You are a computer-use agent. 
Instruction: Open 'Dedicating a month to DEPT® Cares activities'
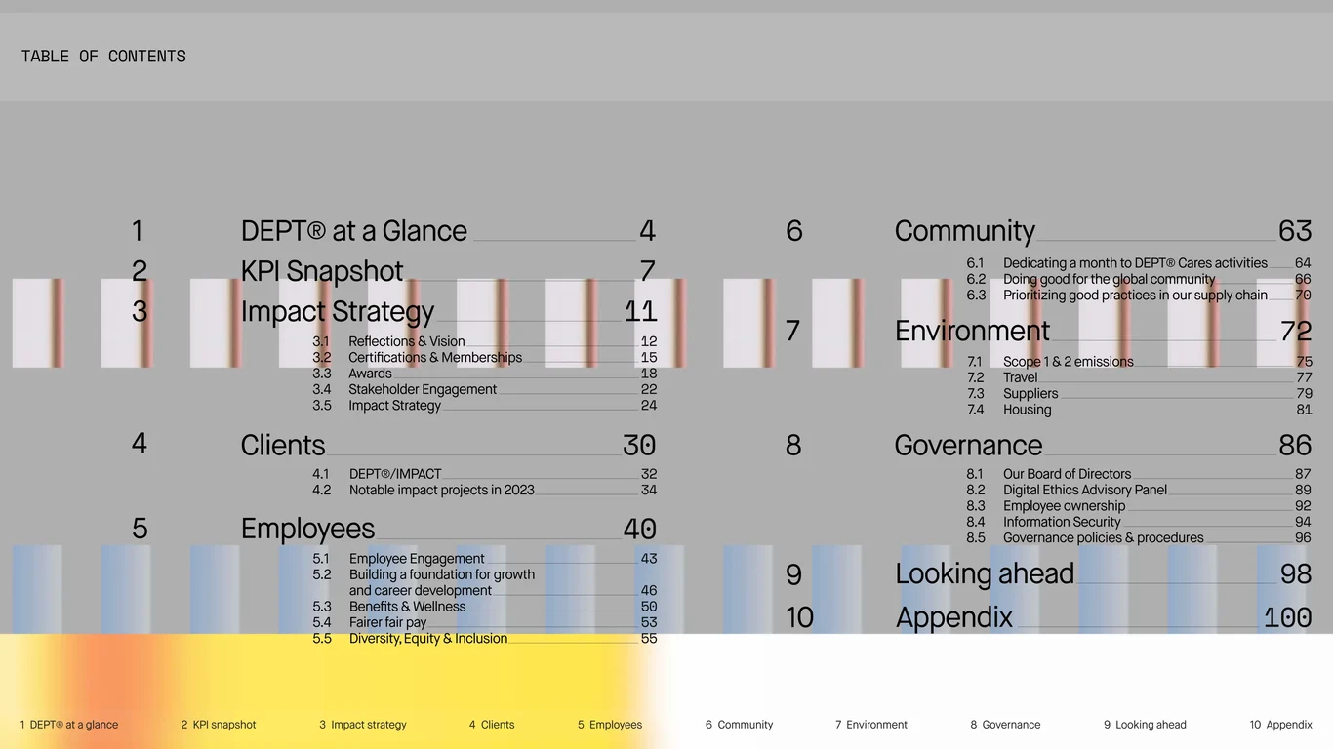pos(1135,263)
